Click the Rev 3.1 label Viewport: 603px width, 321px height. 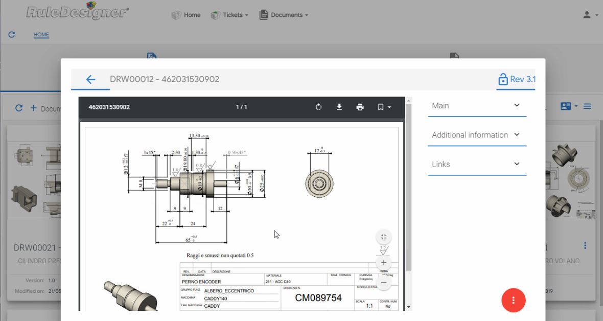click(523, 79)
